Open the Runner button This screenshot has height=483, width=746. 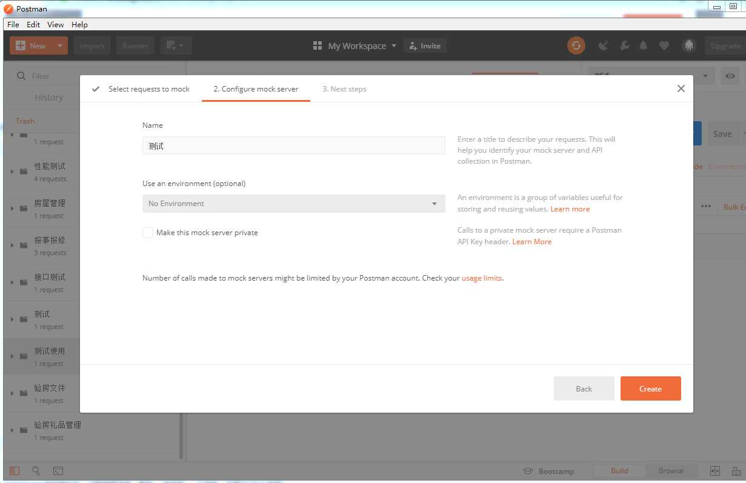tap(135, 45)
